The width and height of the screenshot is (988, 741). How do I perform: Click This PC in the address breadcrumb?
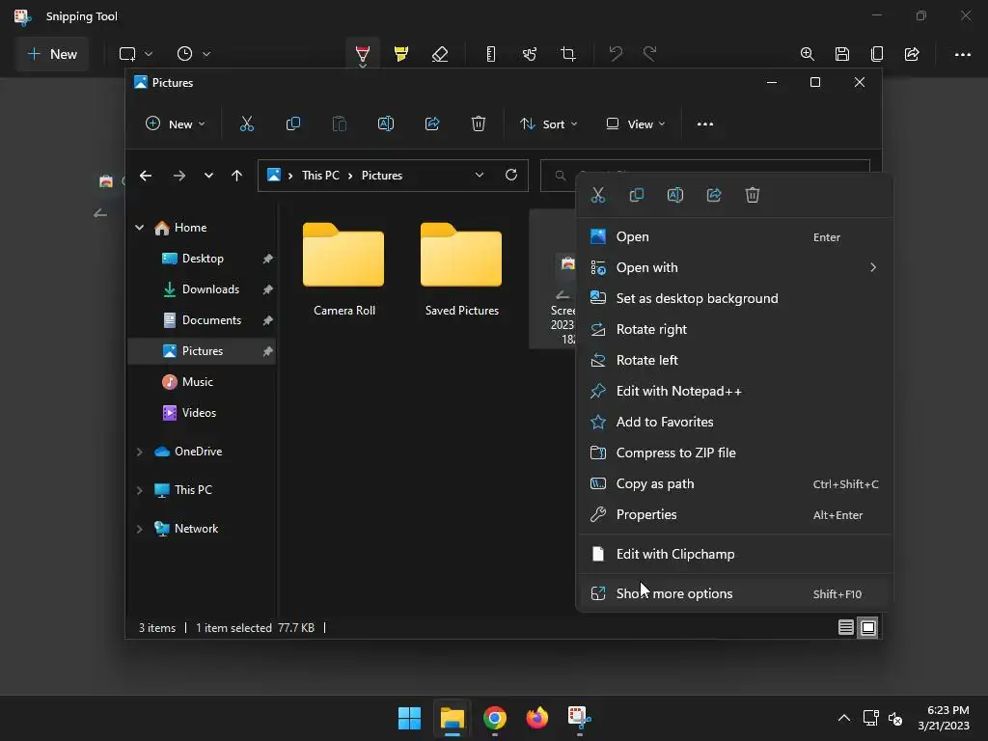(320, 176)
